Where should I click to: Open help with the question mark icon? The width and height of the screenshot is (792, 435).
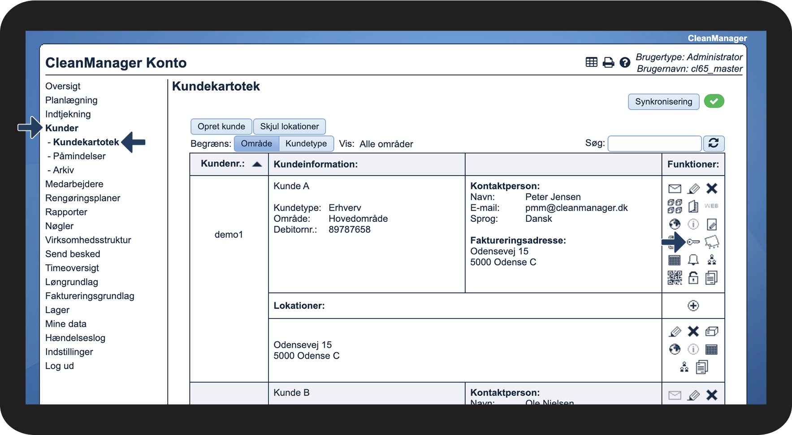(625, 63)
